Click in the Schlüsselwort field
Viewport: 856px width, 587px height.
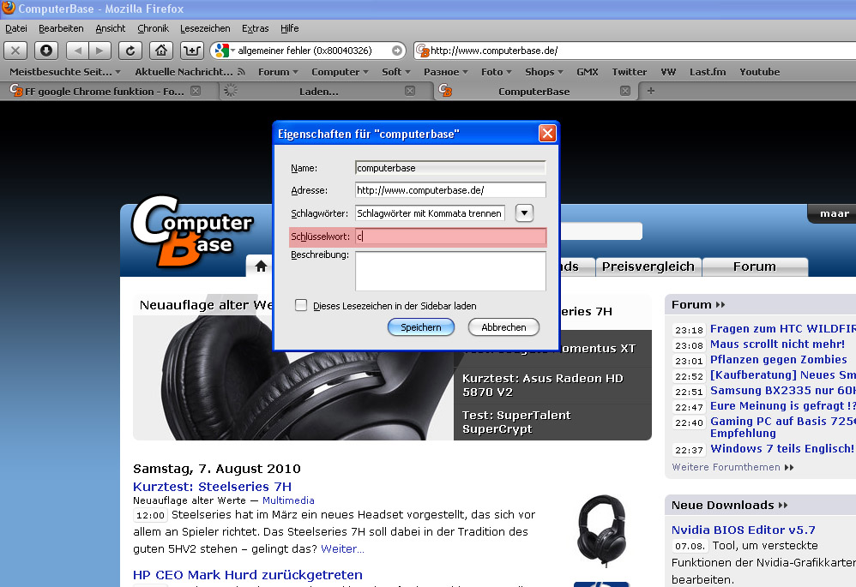coord(450,237)
